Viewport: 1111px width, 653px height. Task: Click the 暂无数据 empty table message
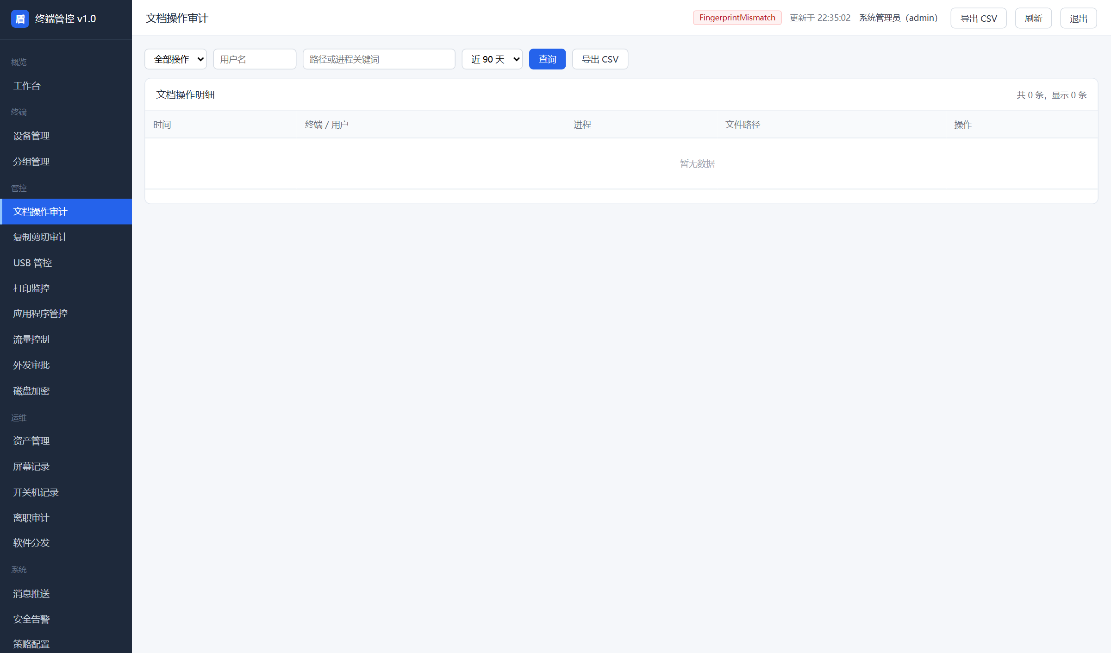coord(697,163)
